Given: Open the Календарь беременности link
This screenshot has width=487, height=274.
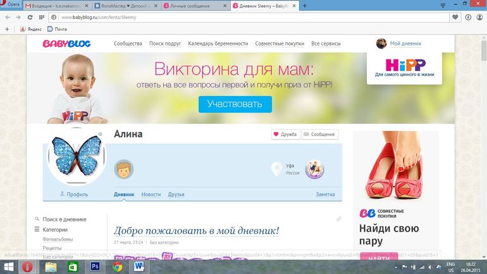Looking at the screenshot, I should (218, 44).
